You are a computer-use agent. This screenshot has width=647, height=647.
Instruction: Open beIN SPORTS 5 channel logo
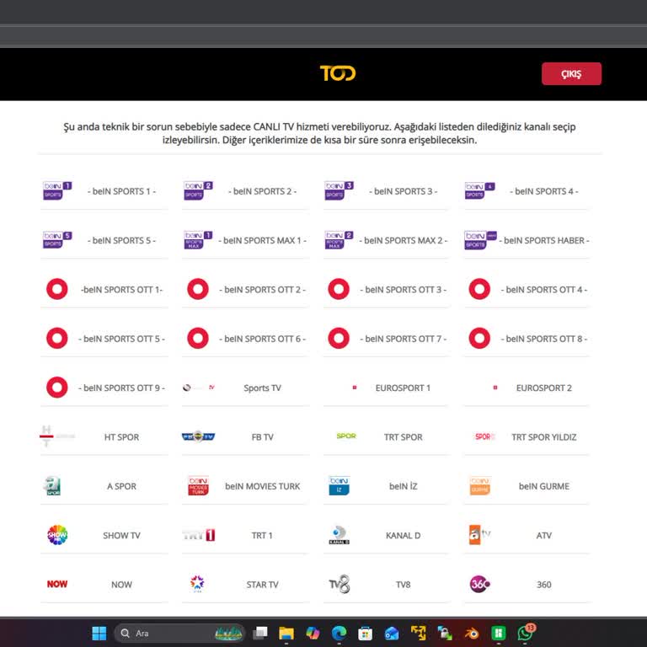coord(57,240)
